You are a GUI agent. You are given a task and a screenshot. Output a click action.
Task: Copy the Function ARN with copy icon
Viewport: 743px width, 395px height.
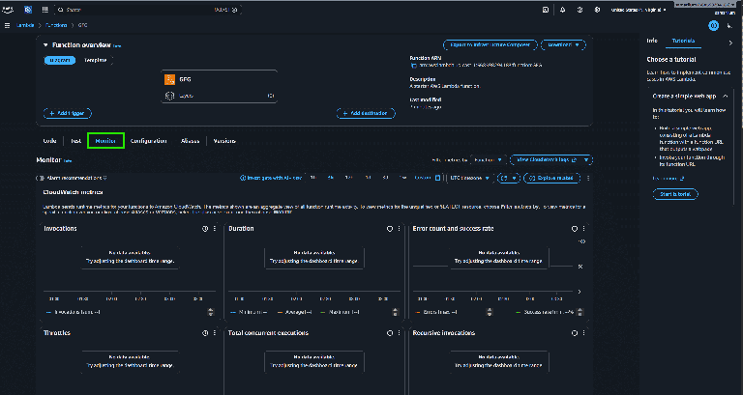pos(413,66)
